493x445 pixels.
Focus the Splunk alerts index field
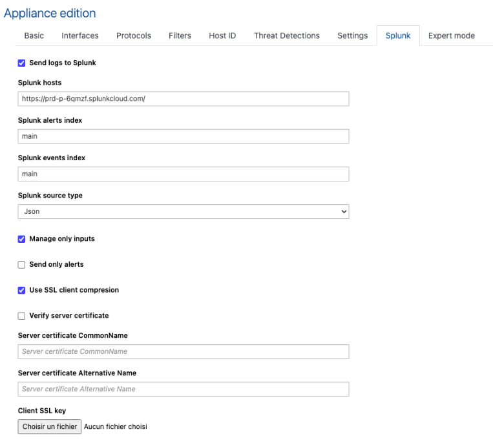[184, 136]
